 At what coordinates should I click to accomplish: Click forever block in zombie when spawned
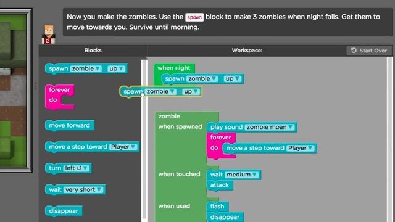221,138
